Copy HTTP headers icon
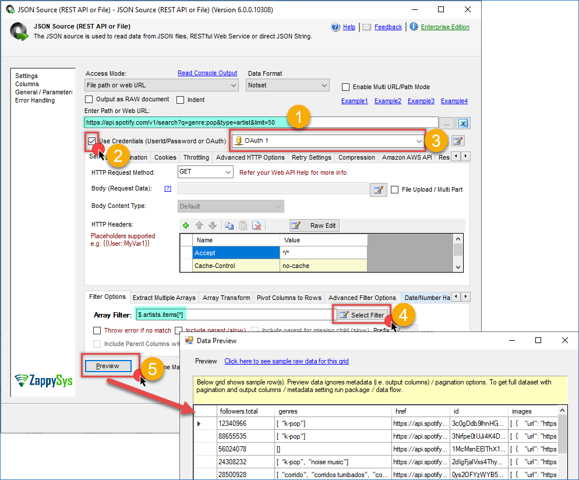 coord(229,225)
